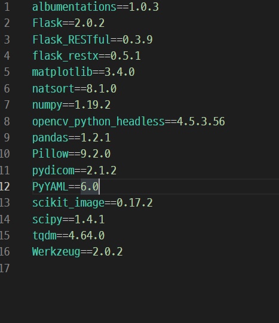This screenshot has width=279, height=323.
Task: Click the natsort==8.1.0 line
Action: point(75,88)
